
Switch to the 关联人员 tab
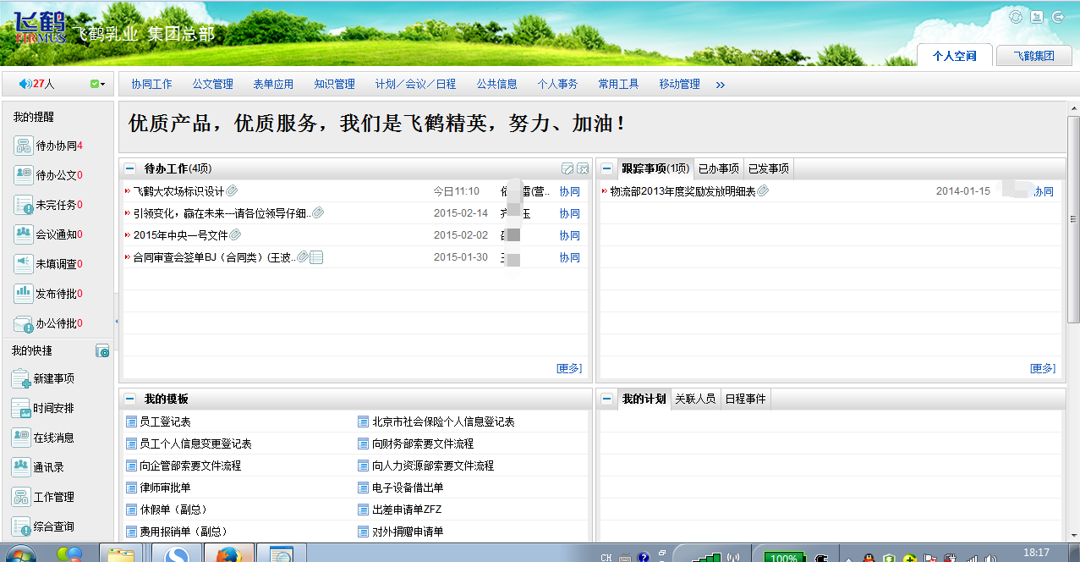click(695, 399)
